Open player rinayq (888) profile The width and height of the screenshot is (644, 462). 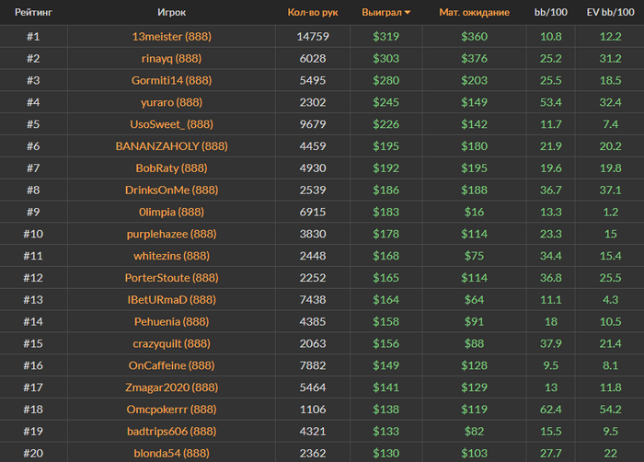(172, 58)
